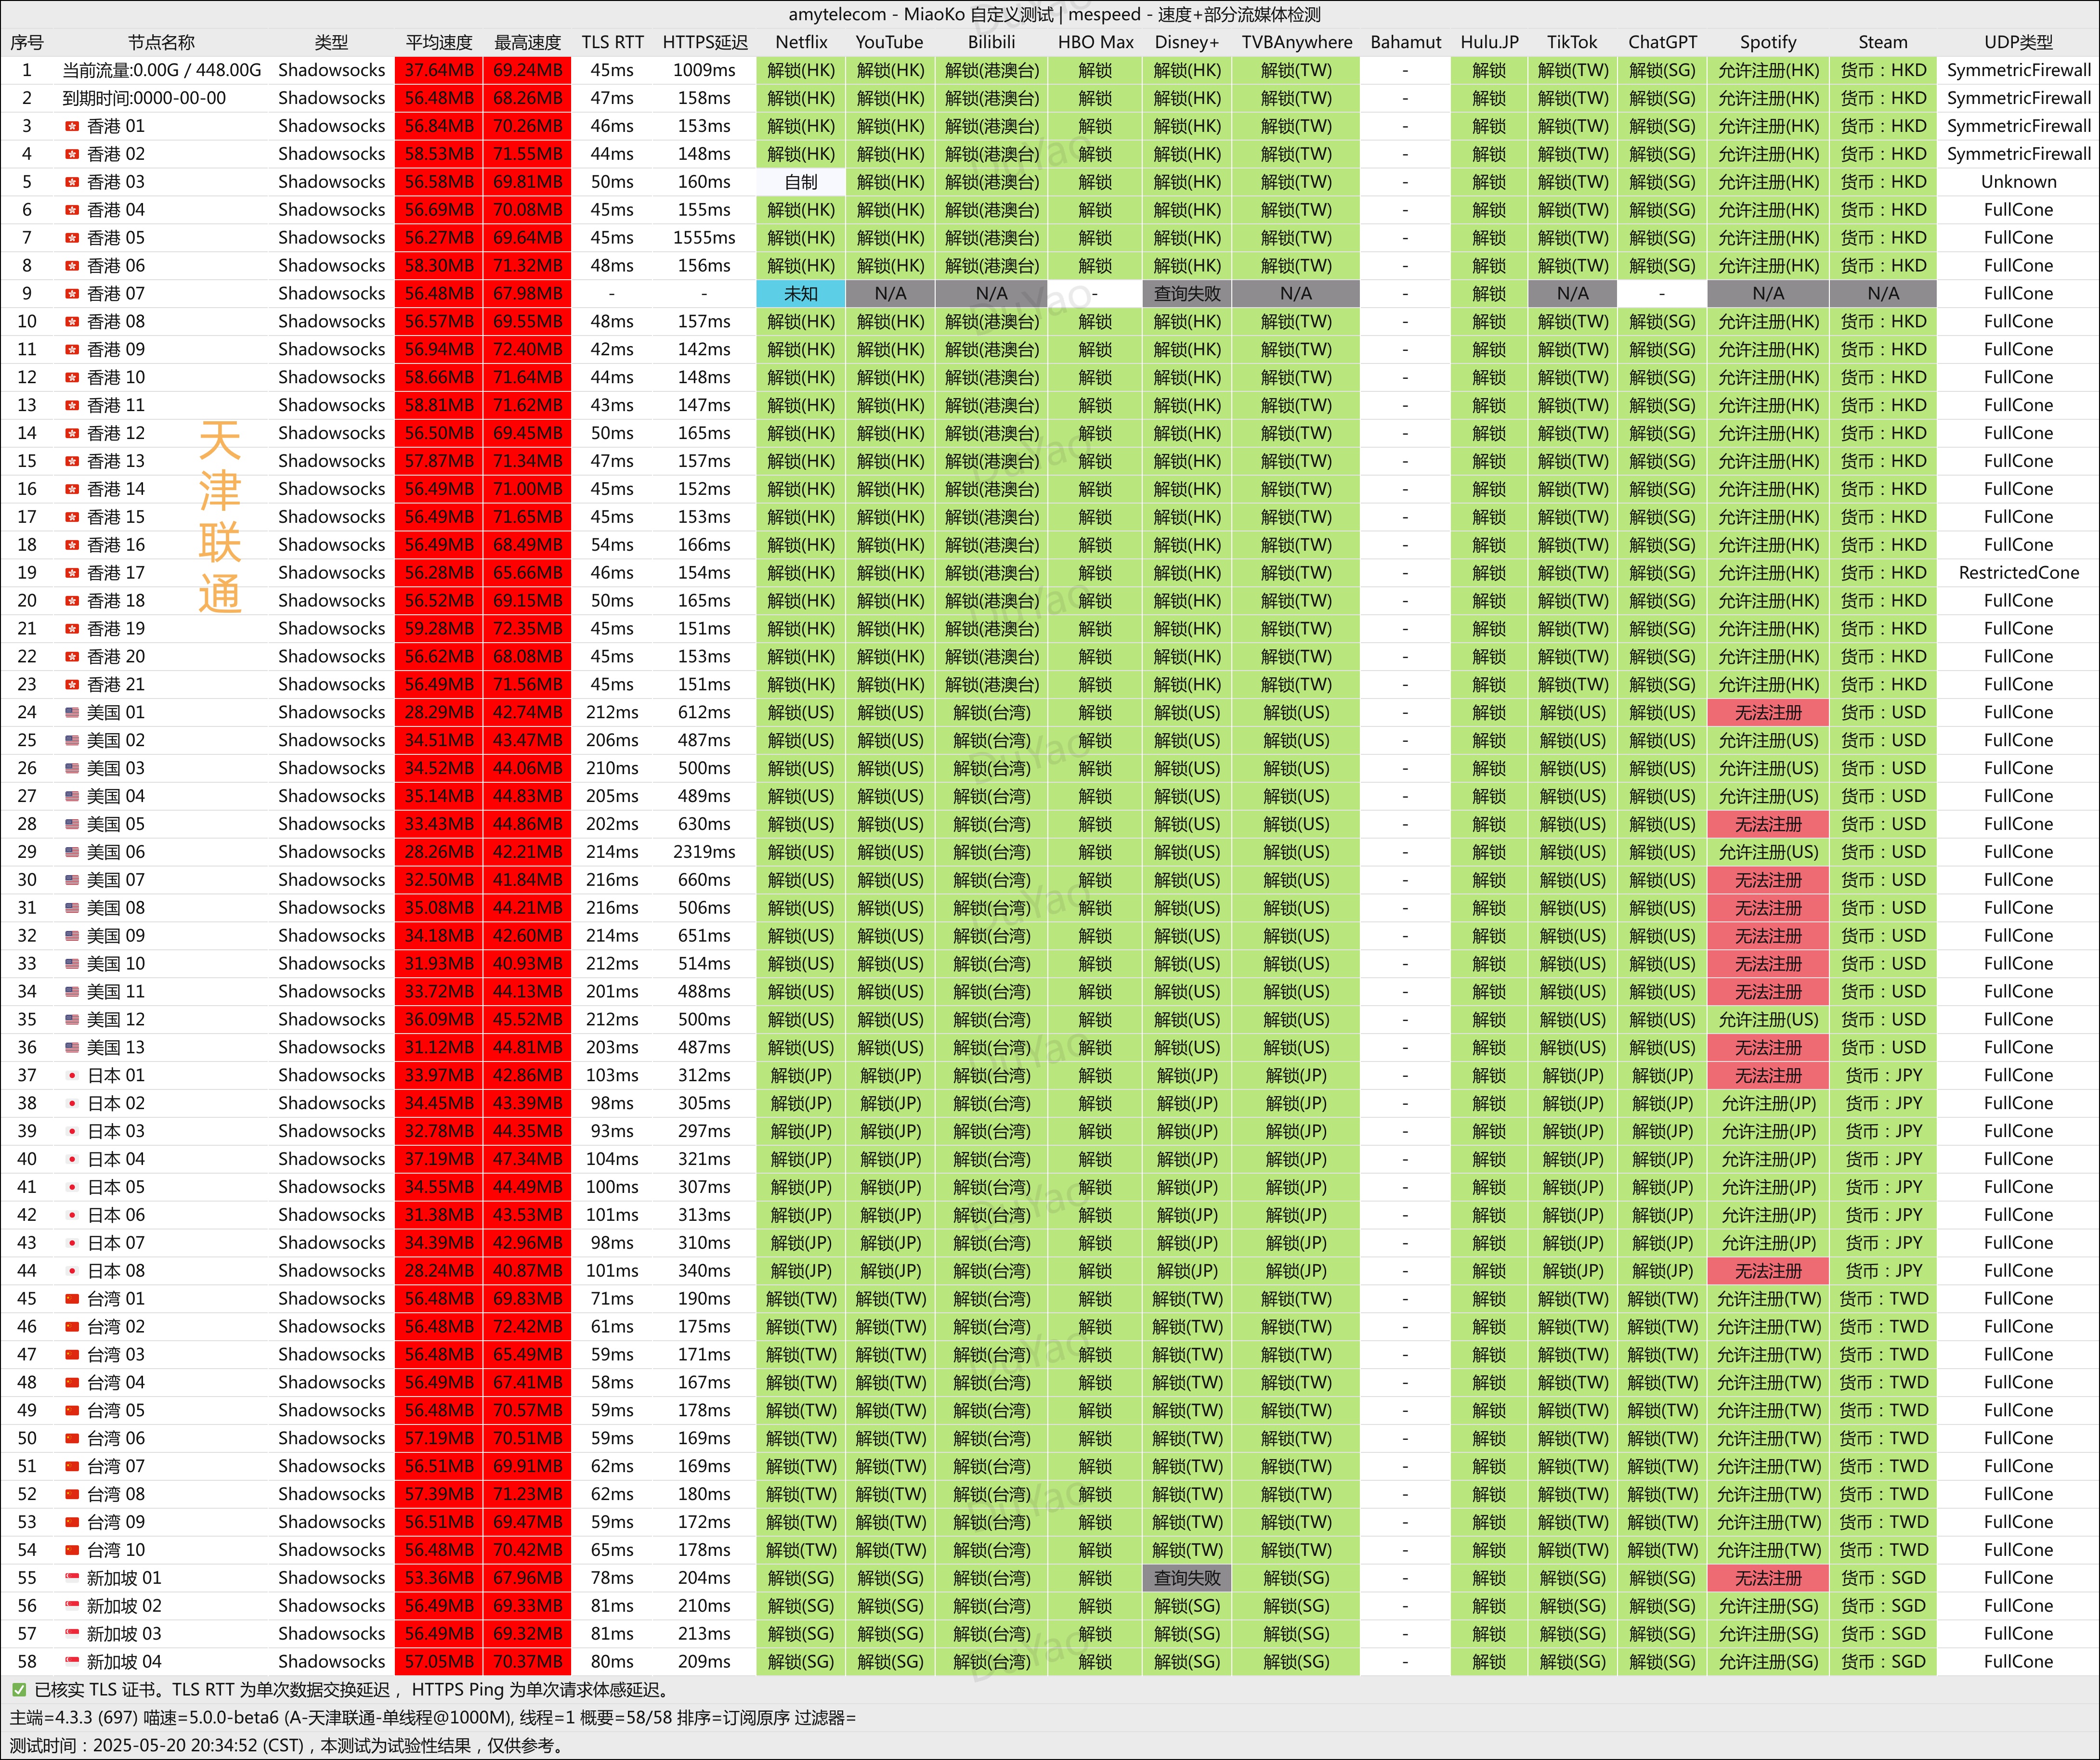Screen dimensions: 2100x1760
Task: Click the TVBAnywhere column header
Action: (1296, 42)
